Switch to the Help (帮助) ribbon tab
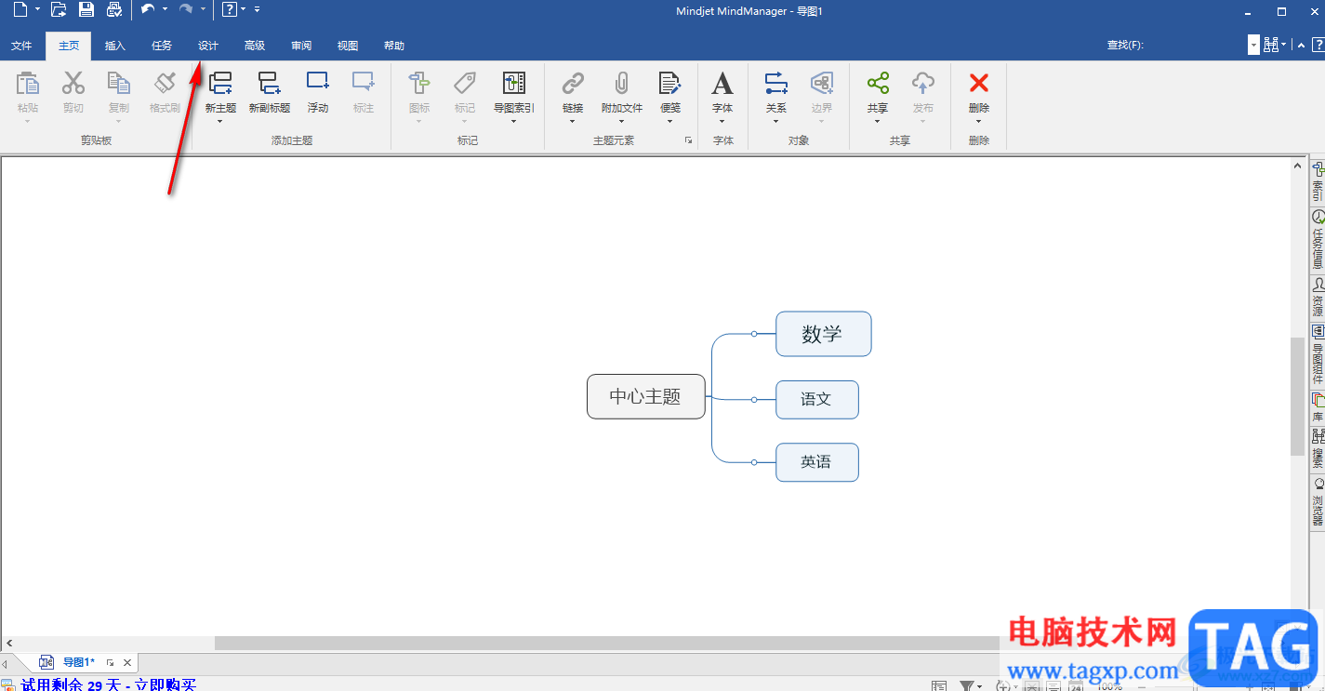The width and height of the screenshot is (1325, 691). point(394,46)
